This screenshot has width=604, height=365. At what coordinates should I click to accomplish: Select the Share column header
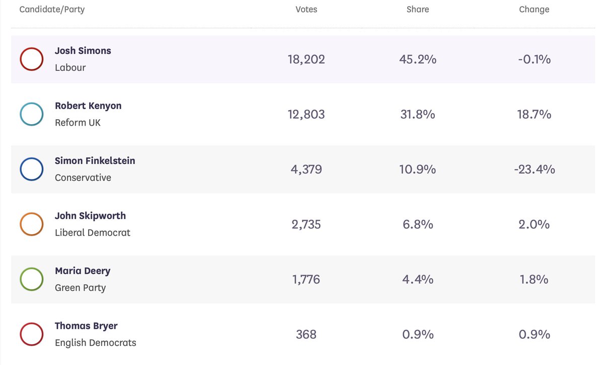pos(417,10)
